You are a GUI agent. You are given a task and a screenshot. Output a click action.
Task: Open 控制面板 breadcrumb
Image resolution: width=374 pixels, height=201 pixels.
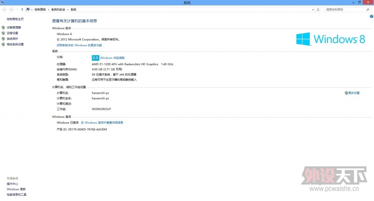coord(40,9)
